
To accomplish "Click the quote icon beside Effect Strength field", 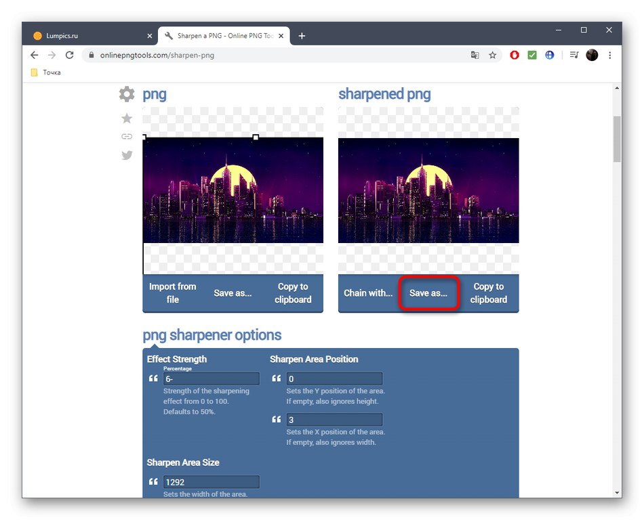I will [153, 378].
